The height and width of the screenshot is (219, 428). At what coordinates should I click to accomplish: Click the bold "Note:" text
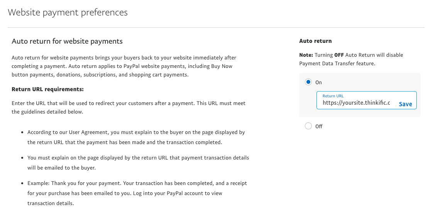tap(306, 55)
